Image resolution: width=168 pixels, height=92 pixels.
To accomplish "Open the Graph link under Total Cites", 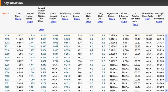I will [x=18, y=19].
